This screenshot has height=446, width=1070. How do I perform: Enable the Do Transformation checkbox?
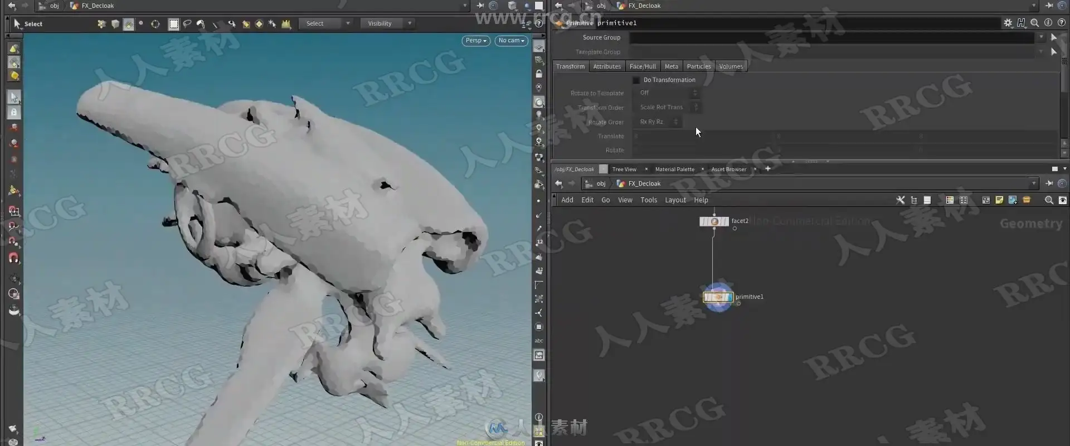click(x=636, y=80)
